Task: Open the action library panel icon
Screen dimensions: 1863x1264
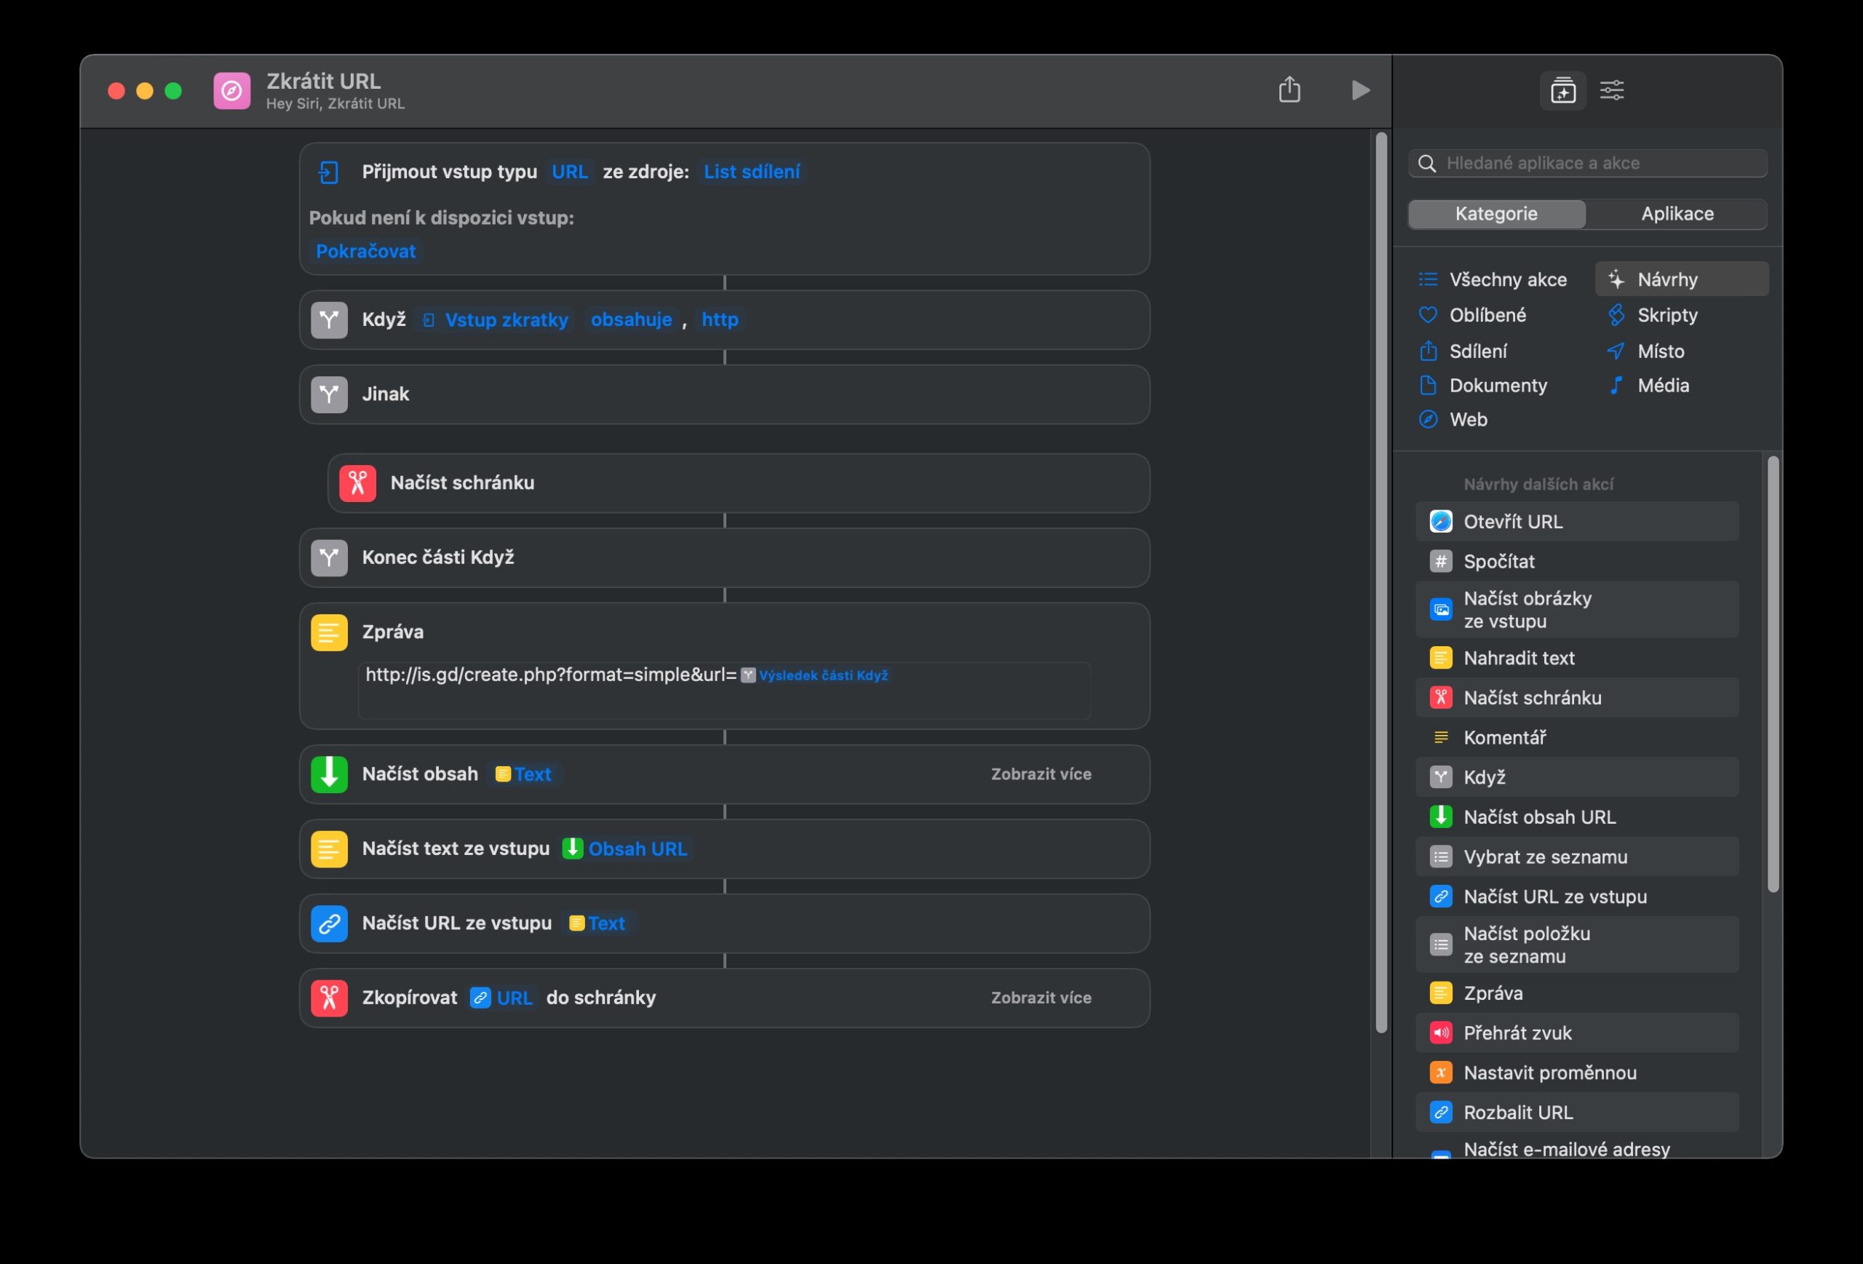Action: pyautogui.click(x=1562, y=90)
